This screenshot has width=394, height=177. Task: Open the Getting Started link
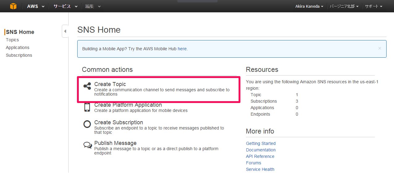coord(261,143)
